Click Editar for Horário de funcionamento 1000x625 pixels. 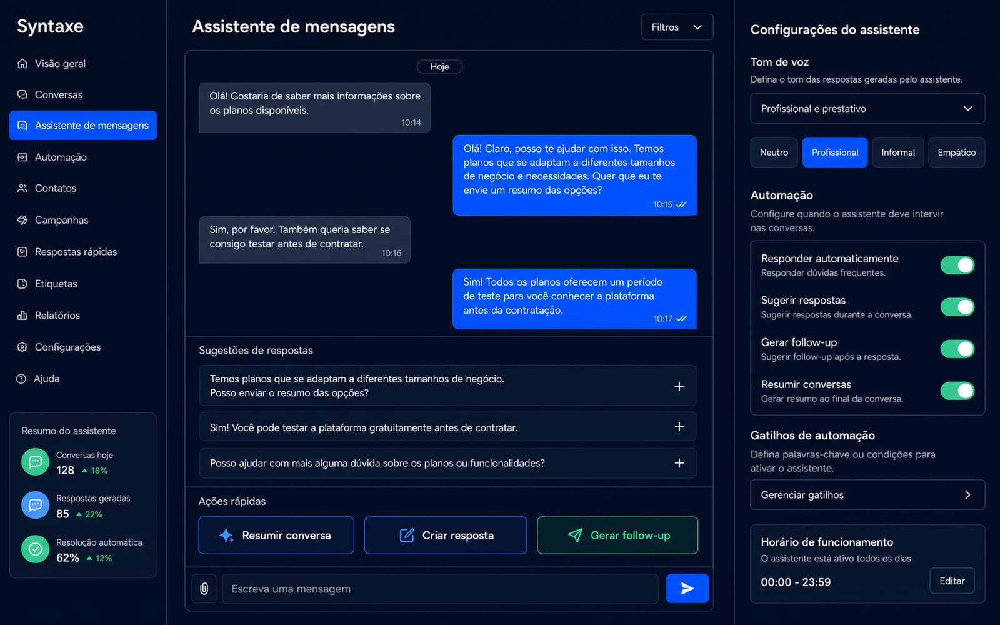[952, 581]
